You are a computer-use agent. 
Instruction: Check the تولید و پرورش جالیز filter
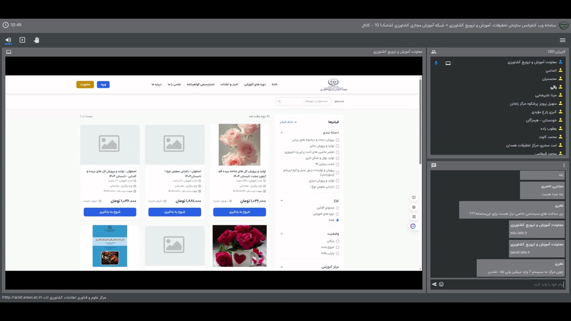(337, 146)
